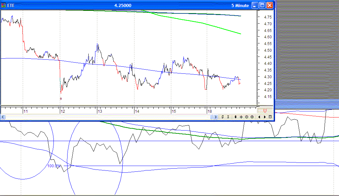339x196 pixels.
Task: Select the four-way pan arrows icon
Action: [241, 117]
